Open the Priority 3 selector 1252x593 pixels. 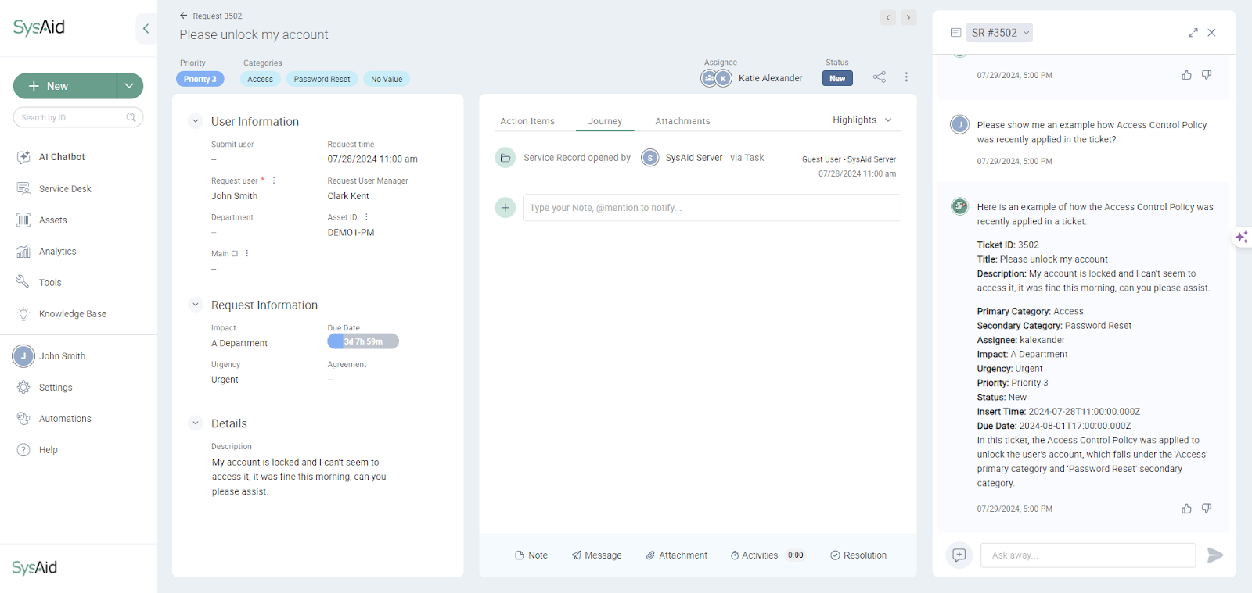coord(200,79)
